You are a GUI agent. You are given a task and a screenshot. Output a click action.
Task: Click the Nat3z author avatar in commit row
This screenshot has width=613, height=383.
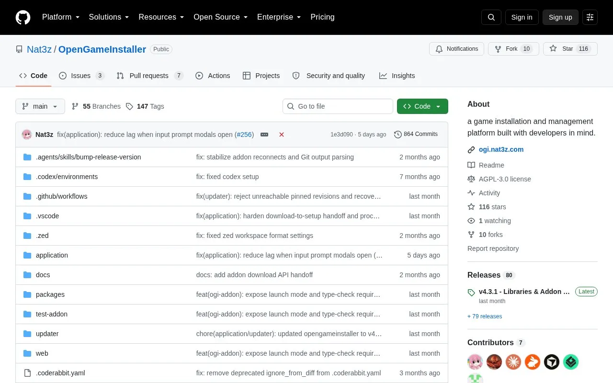(x=27, y=135)
